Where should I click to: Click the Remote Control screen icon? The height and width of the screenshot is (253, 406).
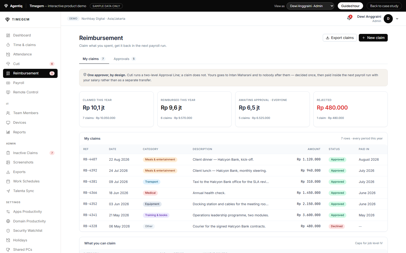coord(8,92)
